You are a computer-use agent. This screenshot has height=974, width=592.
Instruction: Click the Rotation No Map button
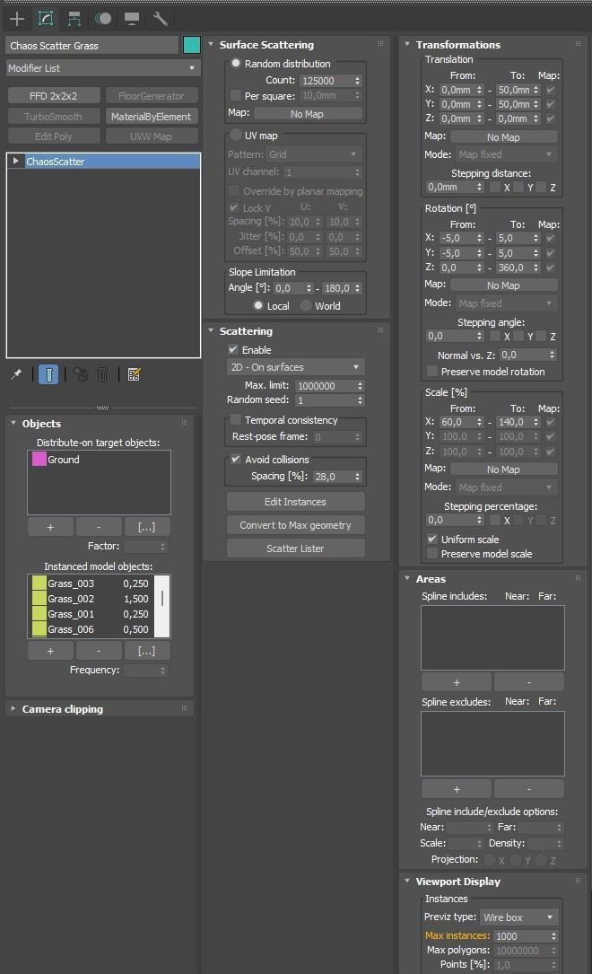pyautogui.click(x=503, y=285)
